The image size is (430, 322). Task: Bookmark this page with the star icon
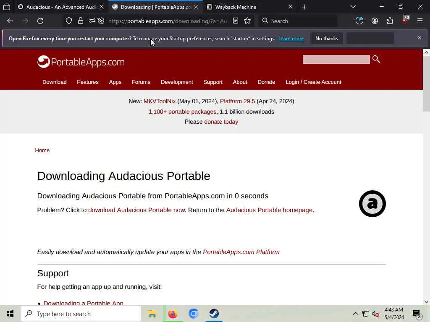pos(247,21)
